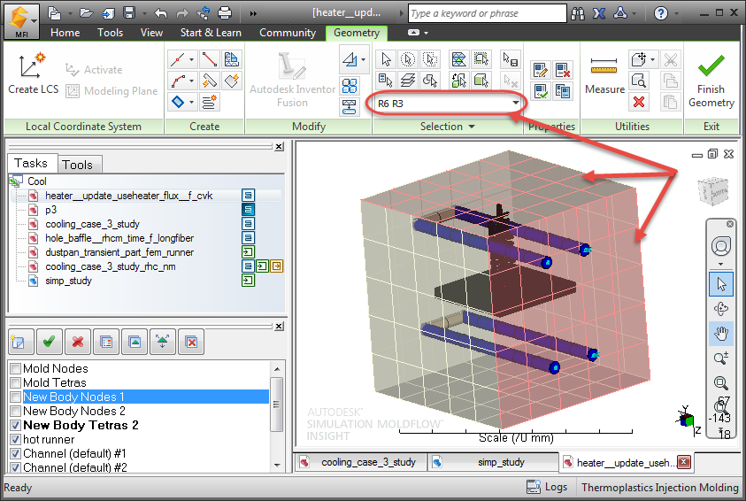746x501 pixels.
Task: Expand the Selection panel dropdown arrow
Action: pos(472,127)
